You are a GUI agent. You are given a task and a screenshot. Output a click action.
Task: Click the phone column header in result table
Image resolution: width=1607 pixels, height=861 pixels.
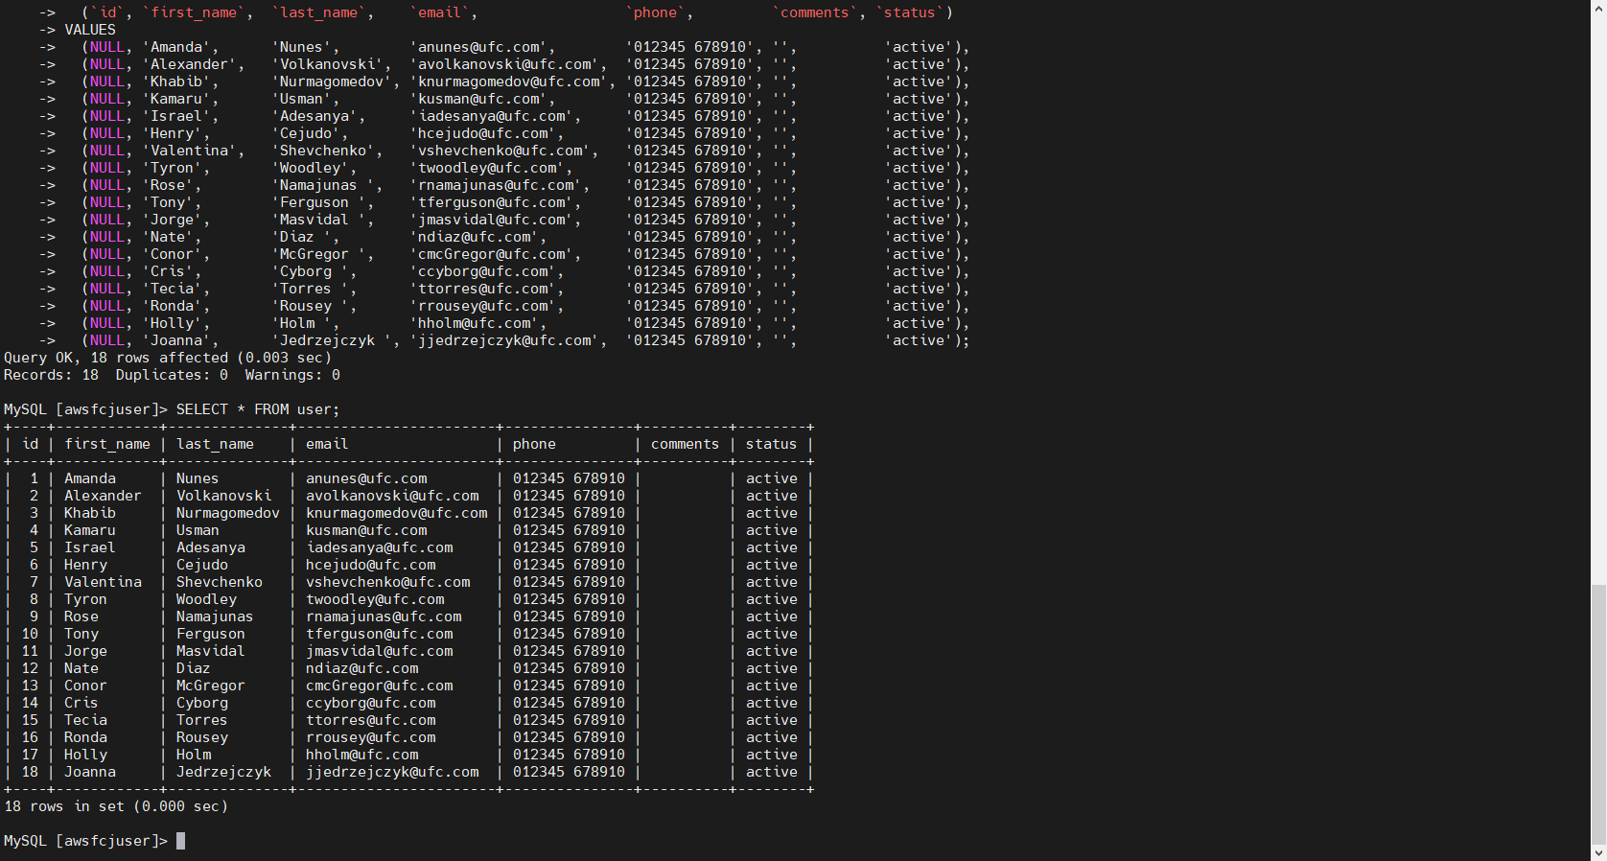(534, 444)
